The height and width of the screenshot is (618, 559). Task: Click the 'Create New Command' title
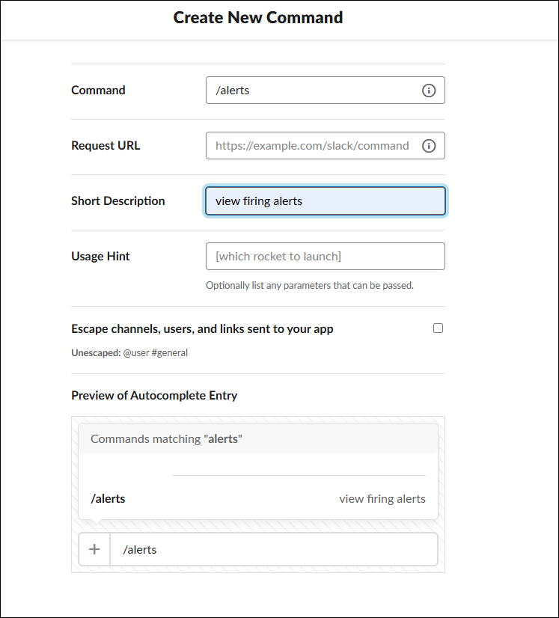[x=258, y=18]
